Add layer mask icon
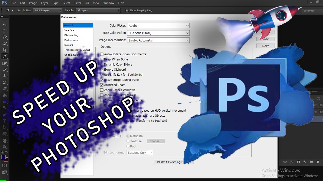323x181 pixels. 298,162
